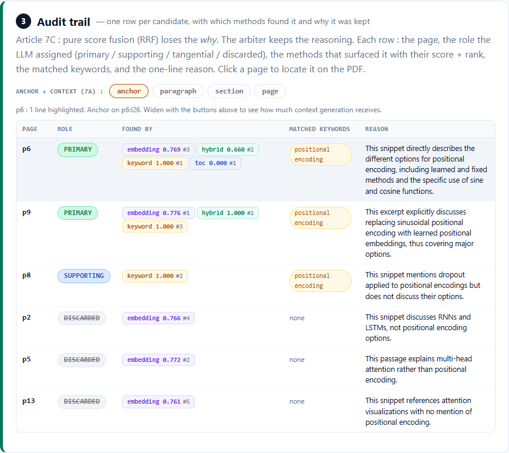Widen context to section

coord(229,91)
